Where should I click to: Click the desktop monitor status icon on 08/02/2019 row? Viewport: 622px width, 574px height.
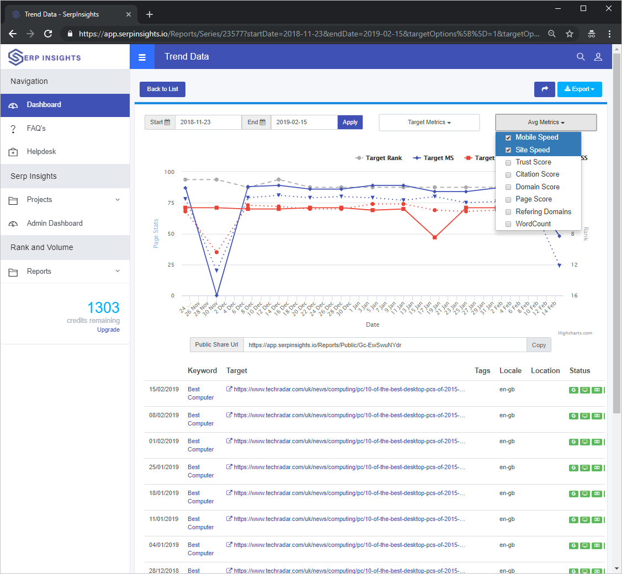[585, 416]
